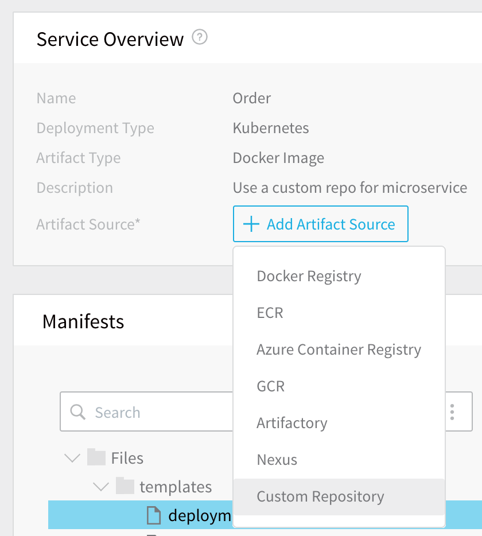Screen dimensions: 482x536
Task: Choose the ECR artifact source option
Action: [339, 313]
